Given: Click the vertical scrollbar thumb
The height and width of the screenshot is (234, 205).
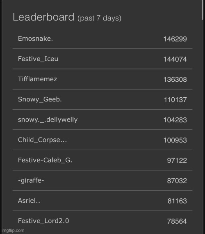Looking at the screenshot, I should tap(202, 10).
